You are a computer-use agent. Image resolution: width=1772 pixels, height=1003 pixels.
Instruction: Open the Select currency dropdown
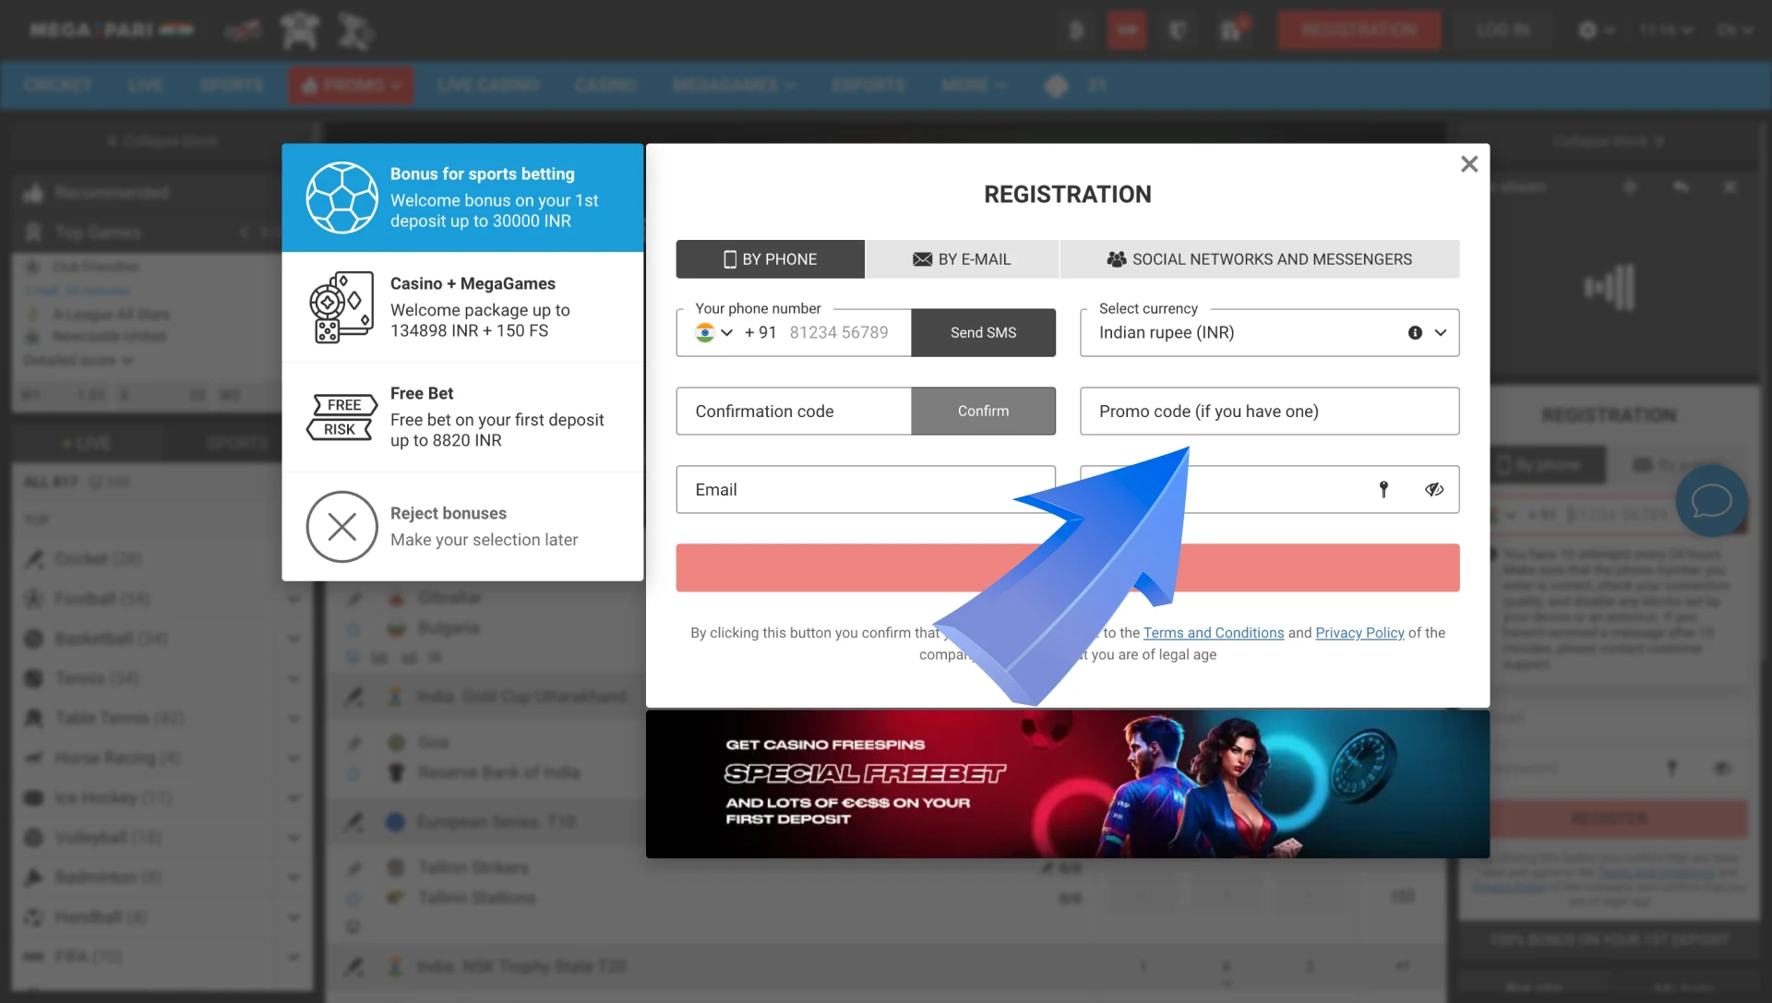click(1269, 333)
